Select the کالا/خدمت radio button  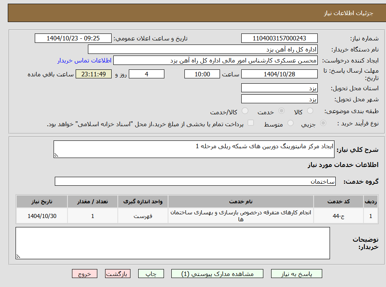(245, 111)
